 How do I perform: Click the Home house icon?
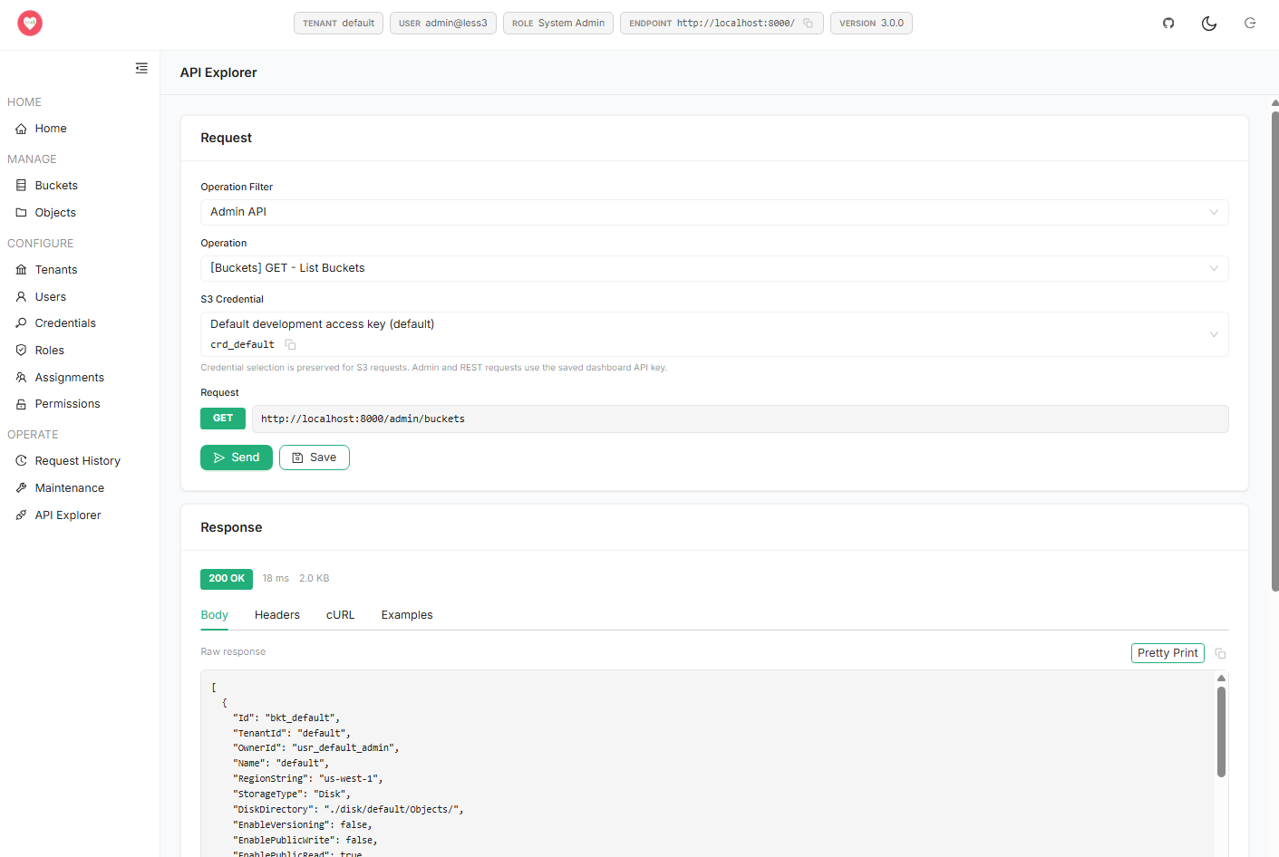(x=21, y=129)
